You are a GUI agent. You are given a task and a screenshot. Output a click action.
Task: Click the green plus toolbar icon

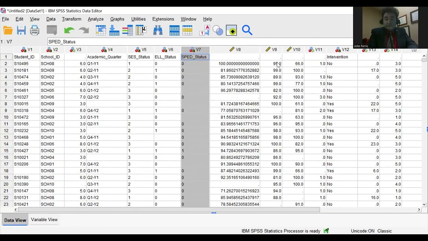coord(231,30)
